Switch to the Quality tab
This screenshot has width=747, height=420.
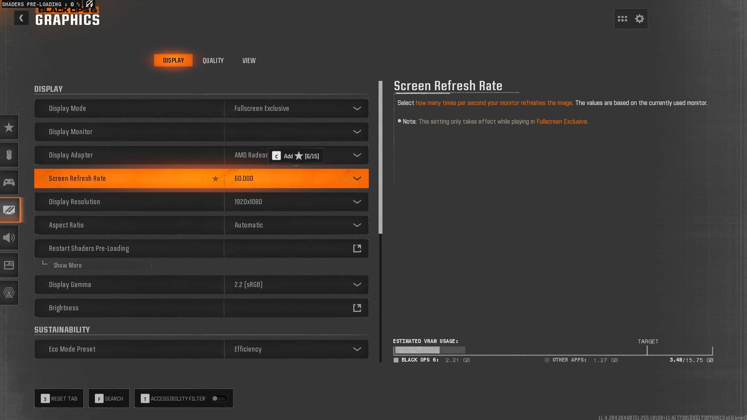click(x=213, y=60)
